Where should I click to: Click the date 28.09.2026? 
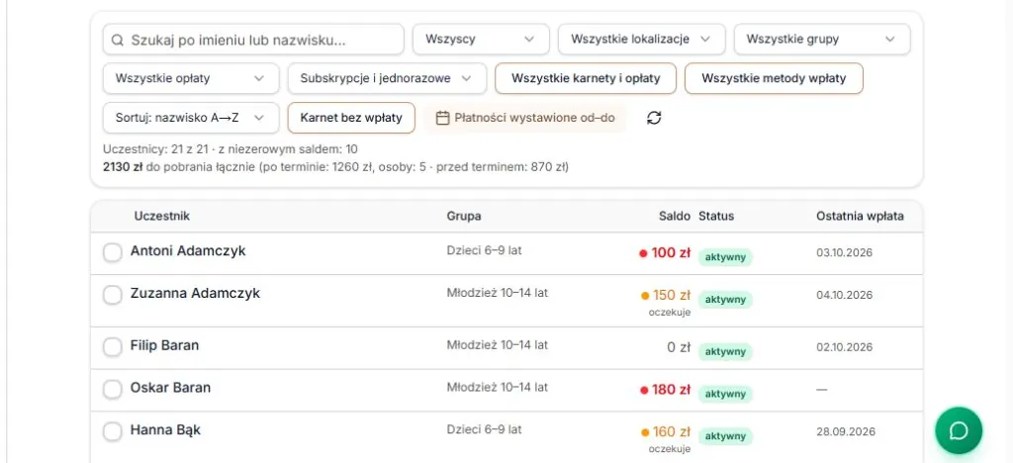tap(847, 431)
